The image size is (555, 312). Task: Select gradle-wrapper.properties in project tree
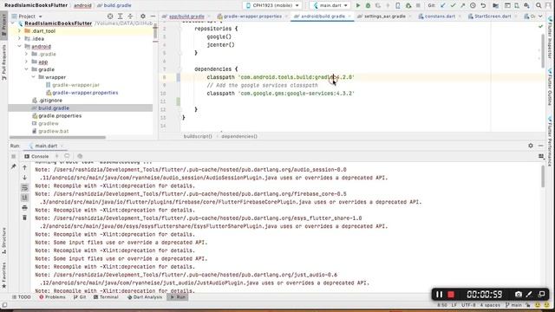pyautogui.click(x=85, y=93)
